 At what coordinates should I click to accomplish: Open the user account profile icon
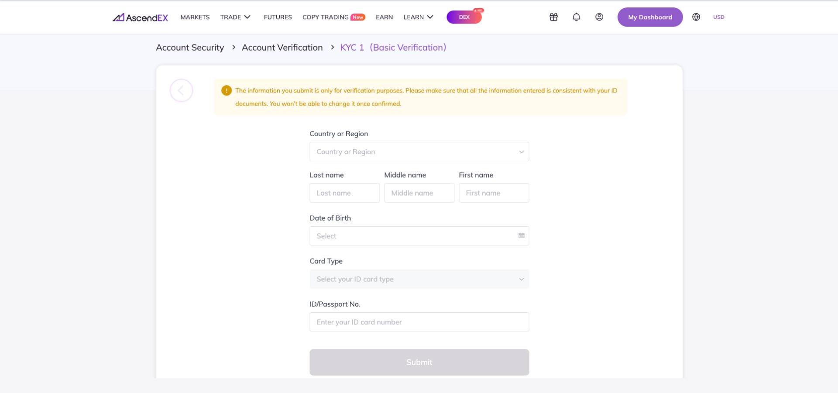[599, 17]
